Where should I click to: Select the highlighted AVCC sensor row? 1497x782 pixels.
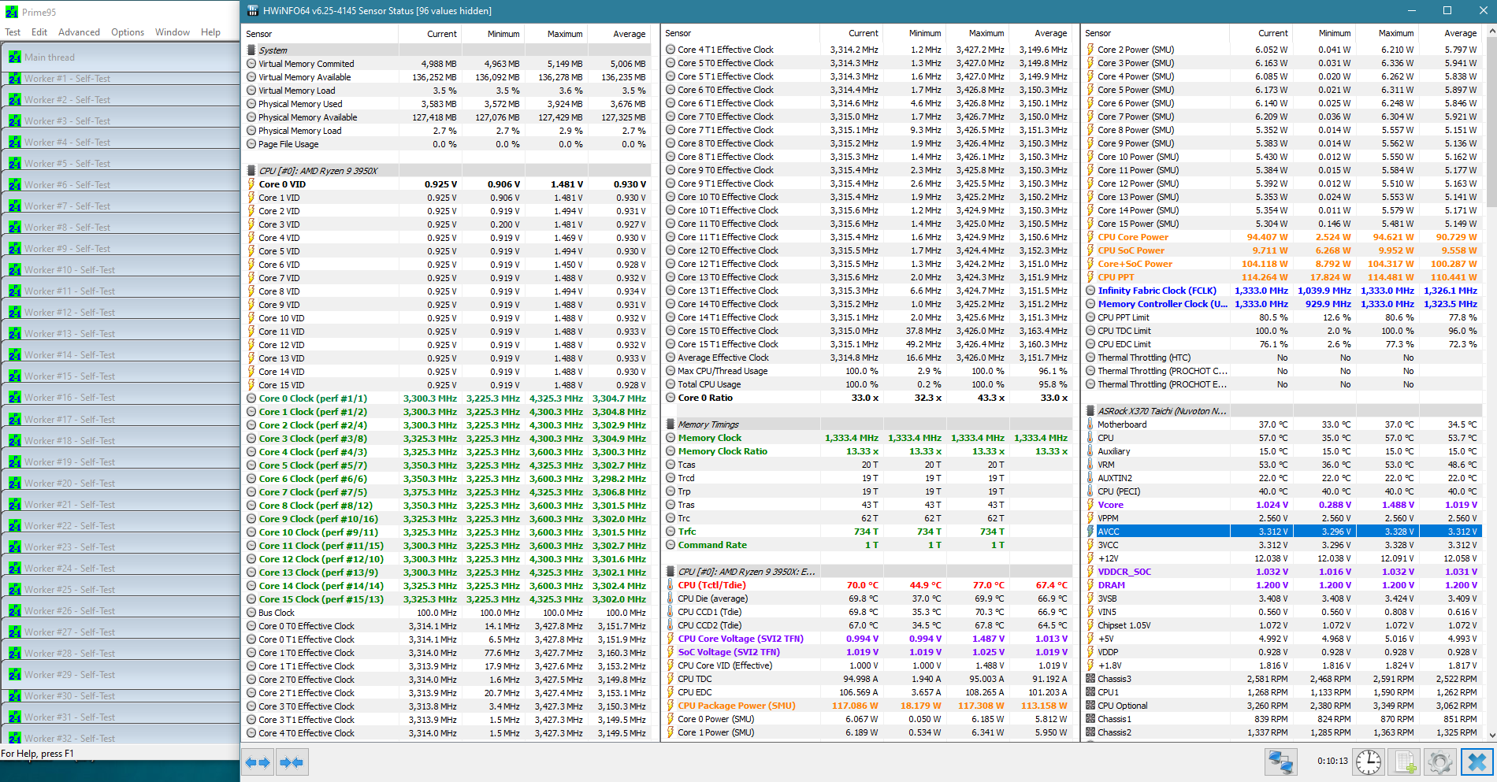click(1282, 532)
